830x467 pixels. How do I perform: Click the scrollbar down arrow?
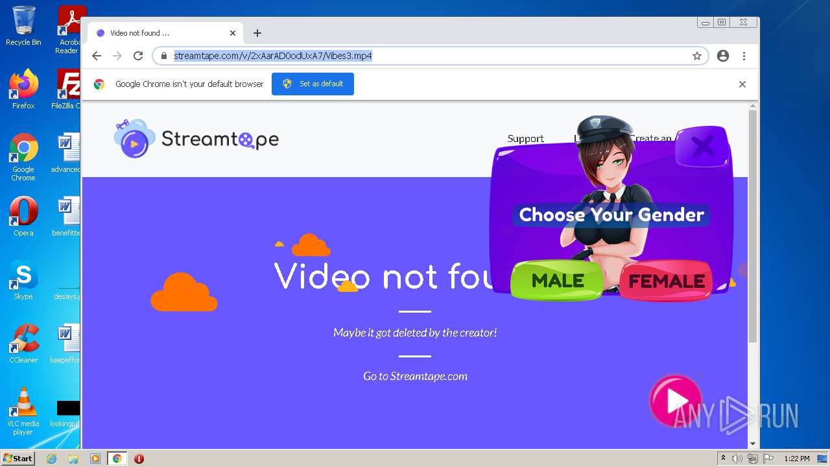[753, 444]
